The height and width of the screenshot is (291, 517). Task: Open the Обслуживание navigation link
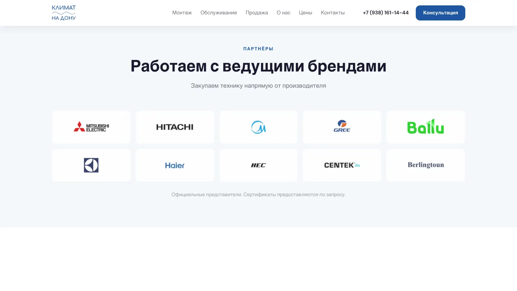[x=219, y=13]
